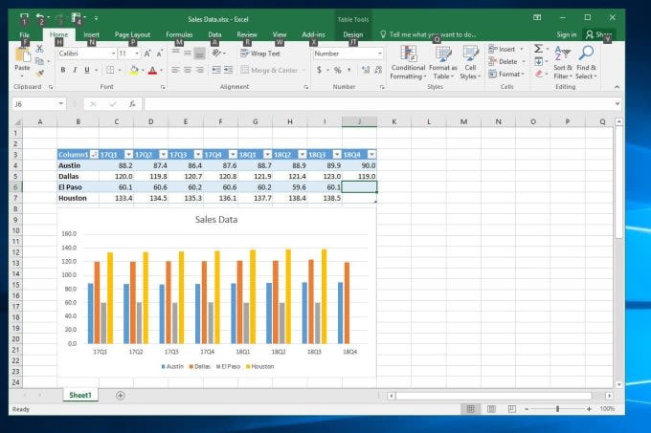Add a new sheet with the plus icon
The image size is (651, 433).
[x=120, y=396]
